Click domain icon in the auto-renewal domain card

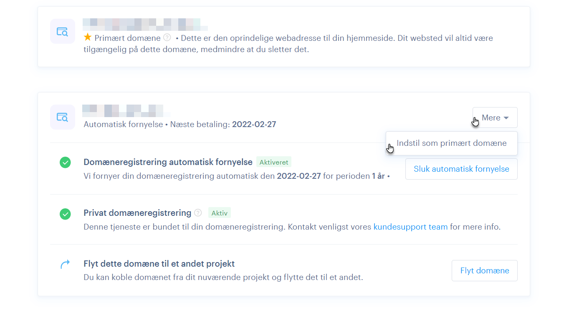point(62,117)
